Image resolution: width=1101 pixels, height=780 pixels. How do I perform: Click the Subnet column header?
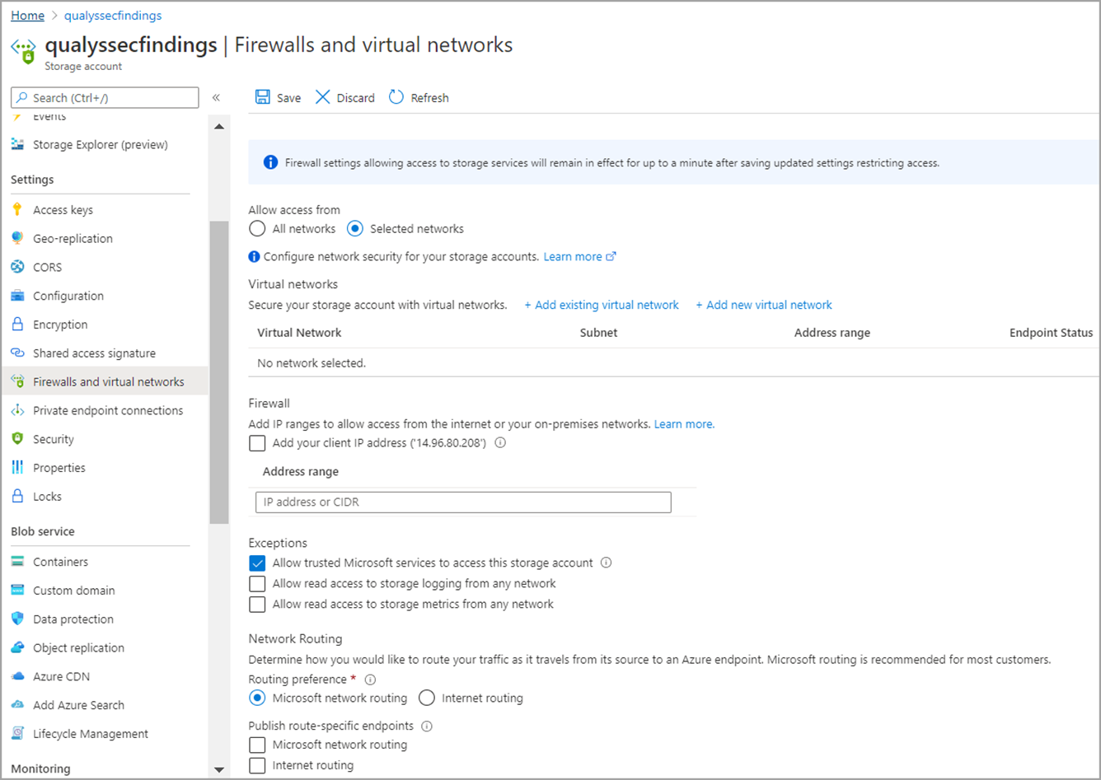point(598,333)
